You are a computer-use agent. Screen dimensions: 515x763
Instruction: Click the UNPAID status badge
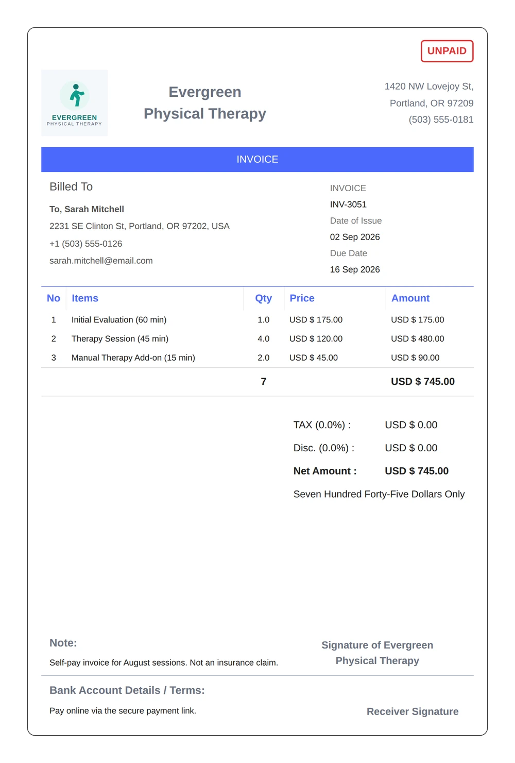coord(447,51)
